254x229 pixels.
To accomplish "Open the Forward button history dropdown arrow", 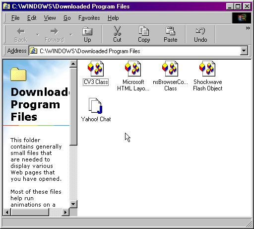I will tap(71, 34).
